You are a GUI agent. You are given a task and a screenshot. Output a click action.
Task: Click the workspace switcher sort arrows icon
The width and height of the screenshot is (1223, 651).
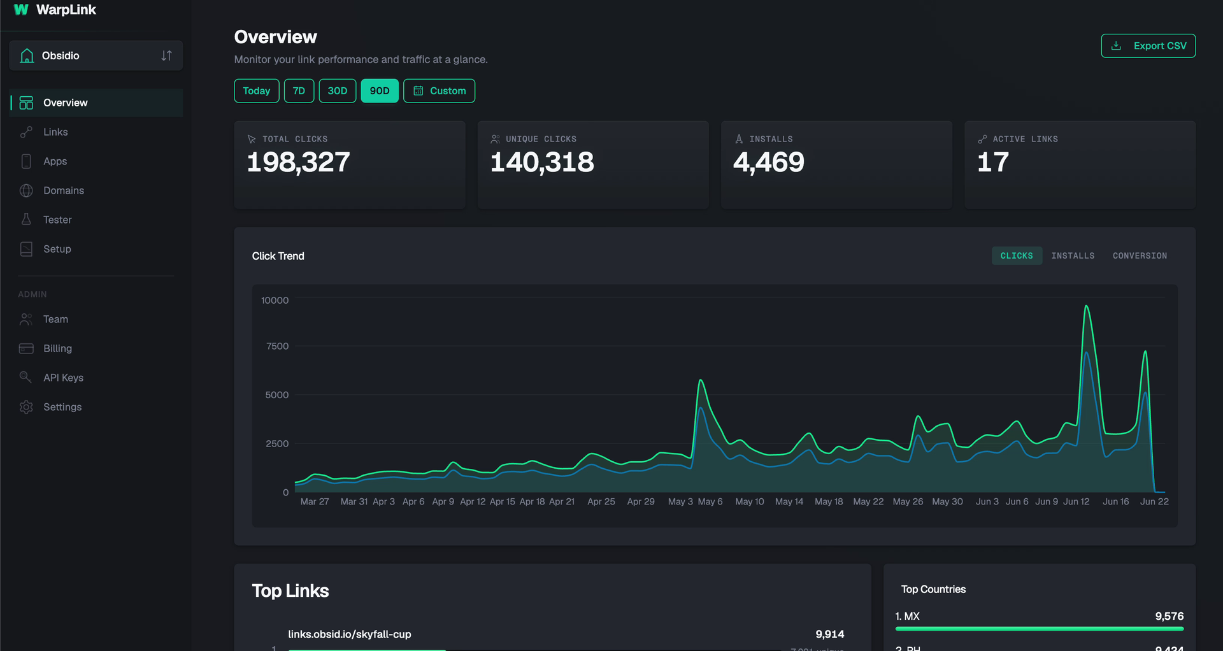point(166,55)
